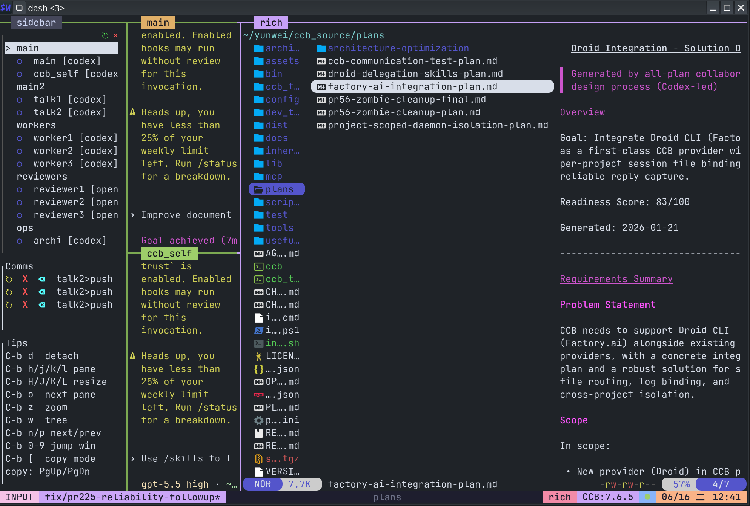This screenshot has width=750, height=506.
Task: Toggle status circle of worker3 [codex]
Action: coord(20,164)
